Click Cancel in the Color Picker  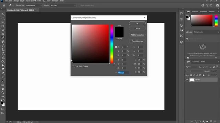click(x=137, y=29)
